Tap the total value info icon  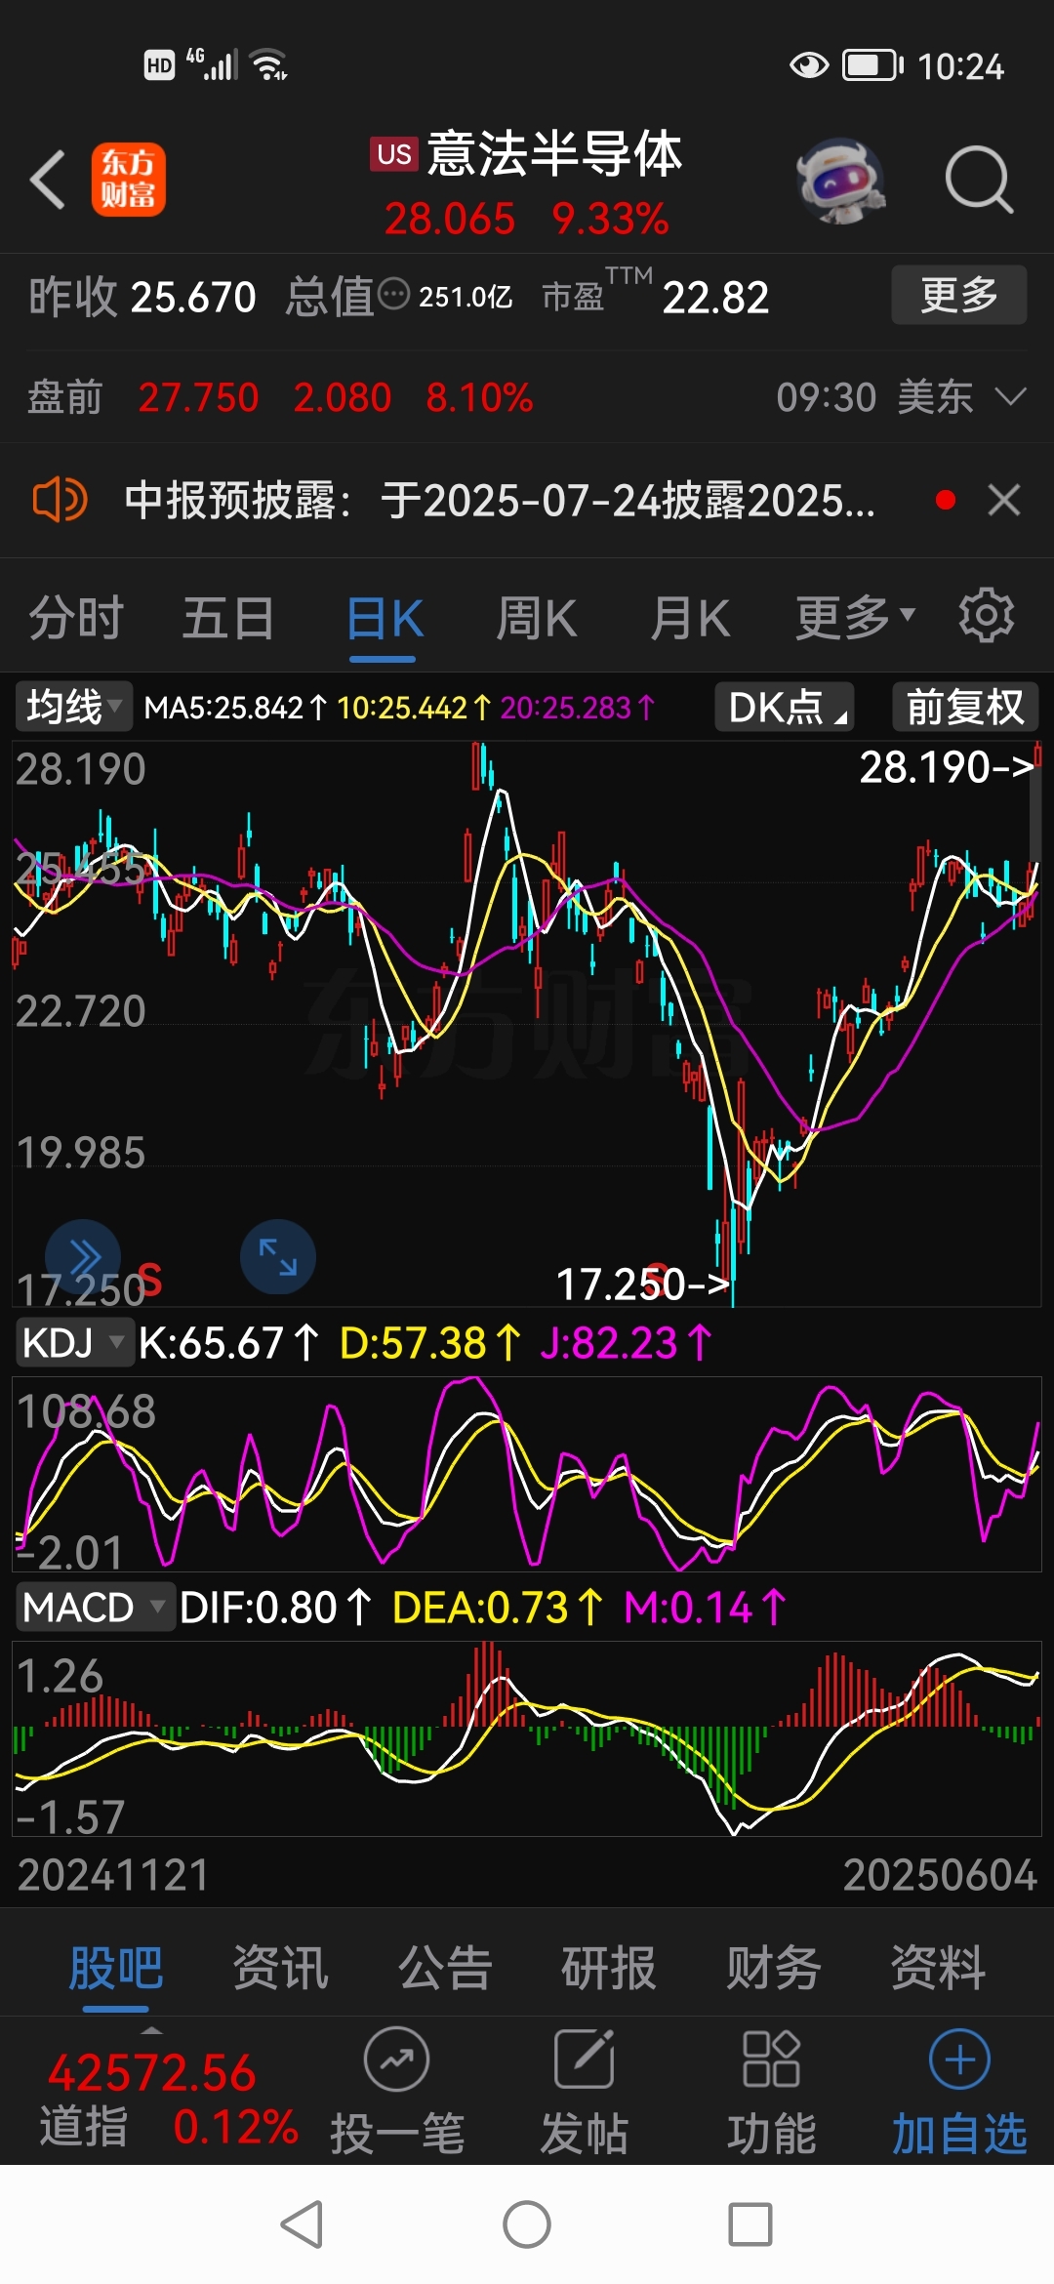pos(393,294)
